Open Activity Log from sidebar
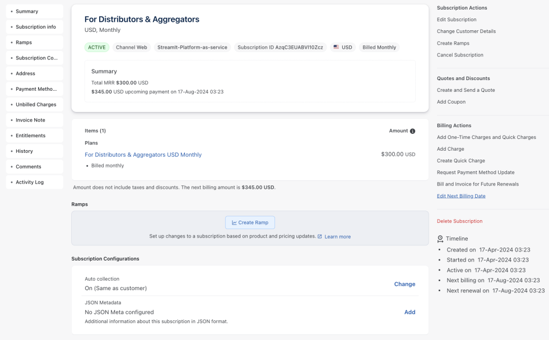Image resolution: width=549 pixels, height=340 pixels. (30, 182)
